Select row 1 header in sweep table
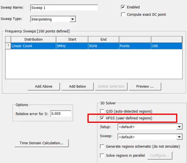187x163 pixels. coord(8,46)
